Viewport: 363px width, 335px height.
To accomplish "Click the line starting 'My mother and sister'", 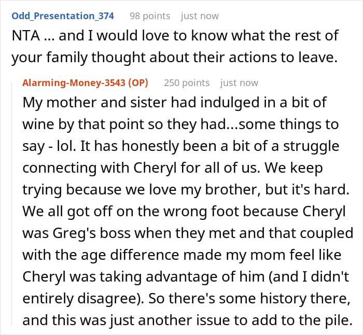I will pyautogui.click(x=174, y=102).
